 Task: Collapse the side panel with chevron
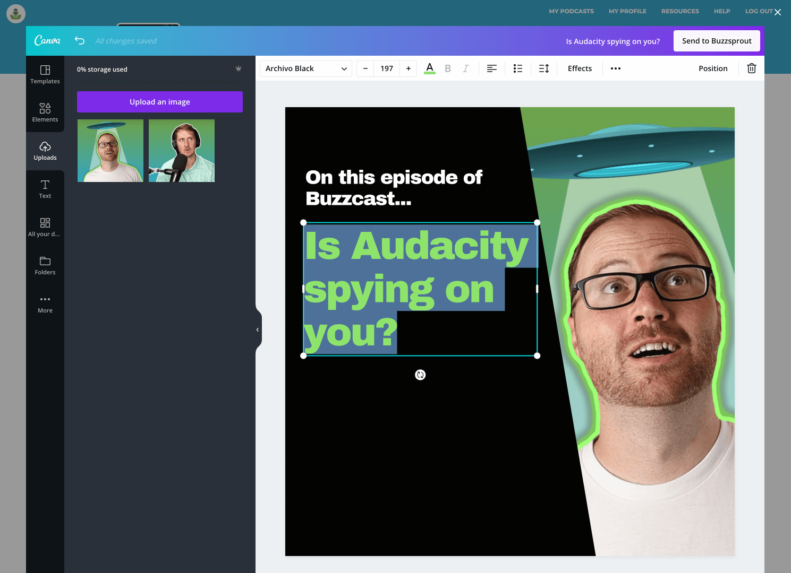pyautogui.click(x=258, y=330)
